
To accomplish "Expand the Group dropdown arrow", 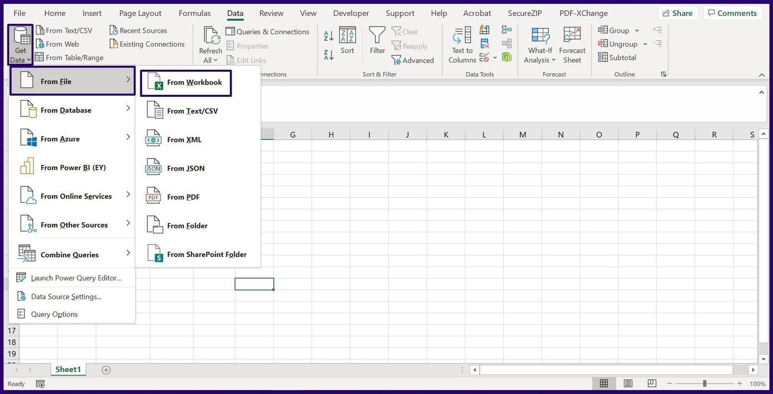I will (637, 30).
